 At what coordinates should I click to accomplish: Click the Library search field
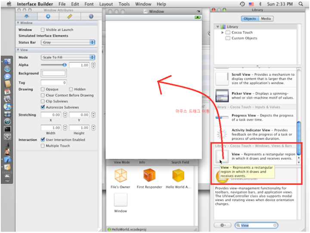click(x=257, y=225)
